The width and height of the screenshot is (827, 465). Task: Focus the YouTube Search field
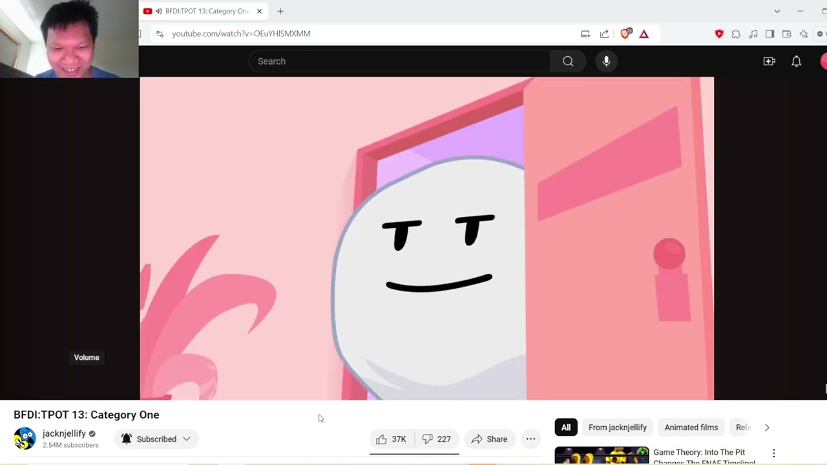399,61
